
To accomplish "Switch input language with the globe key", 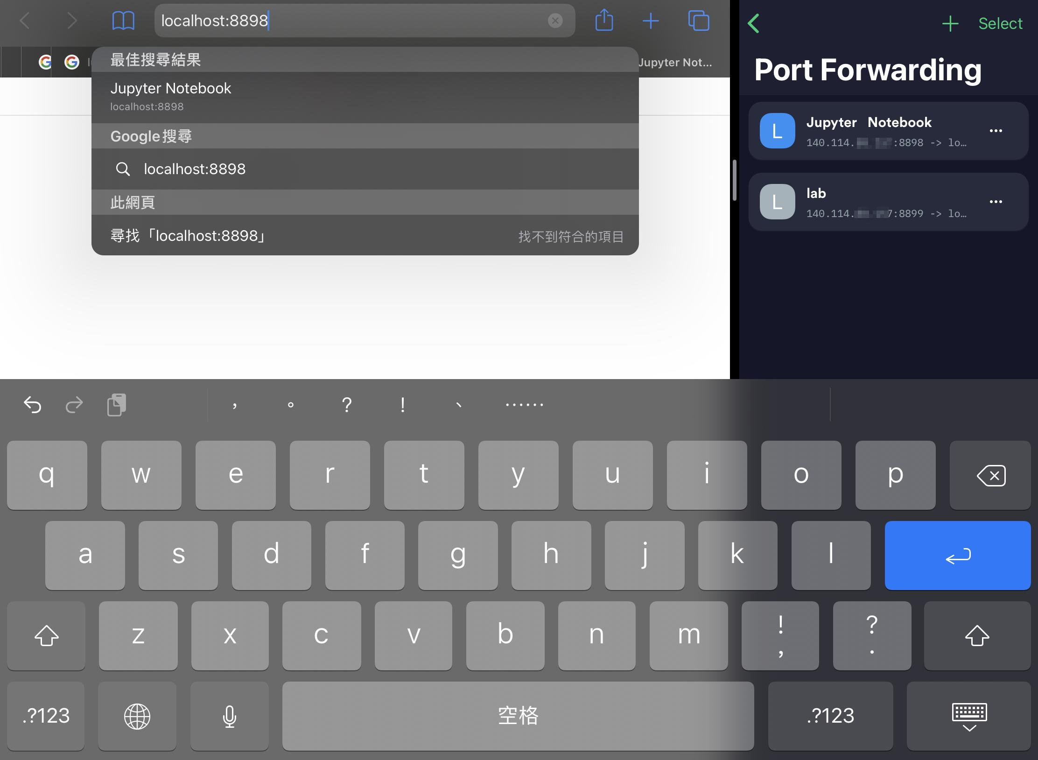I will click(137, 716).
